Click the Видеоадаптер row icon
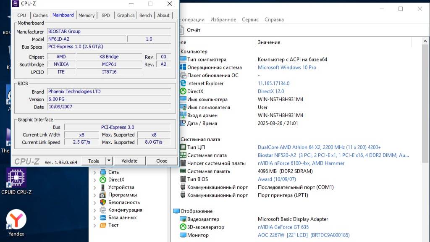The width and height of the screenshot is (430, 242). [x=183, y=219]
